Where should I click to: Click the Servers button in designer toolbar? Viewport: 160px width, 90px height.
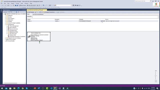(x=62, y=12)
